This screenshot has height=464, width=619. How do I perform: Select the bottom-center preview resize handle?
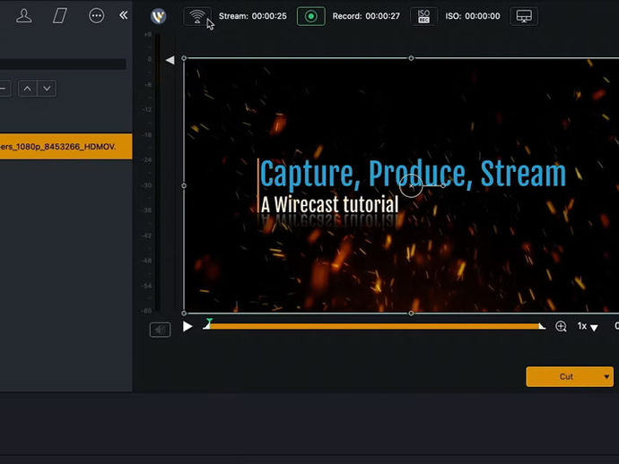click(411, 313)
